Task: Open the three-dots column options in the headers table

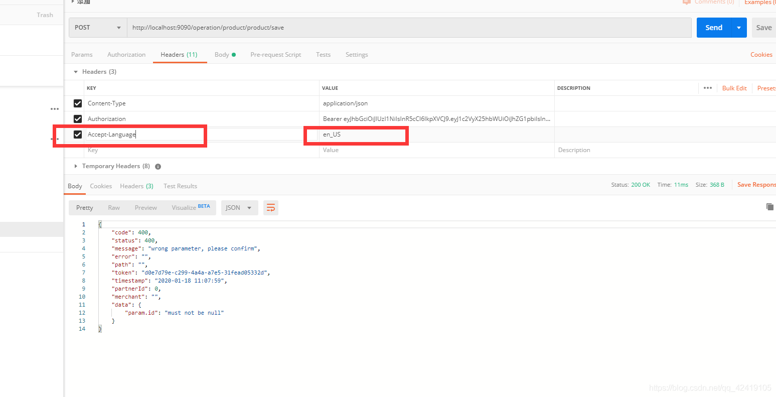Action: click(x=708, y=88)
